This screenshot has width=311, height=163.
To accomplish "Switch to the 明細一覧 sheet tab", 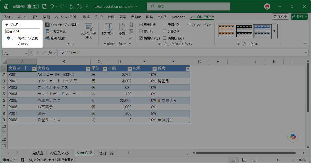I will 106,153.
